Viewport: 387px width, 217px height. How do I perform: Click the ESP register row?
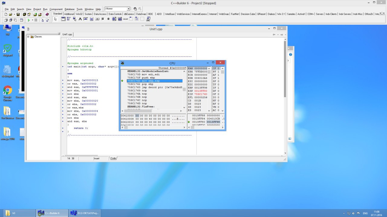(197, 91)
